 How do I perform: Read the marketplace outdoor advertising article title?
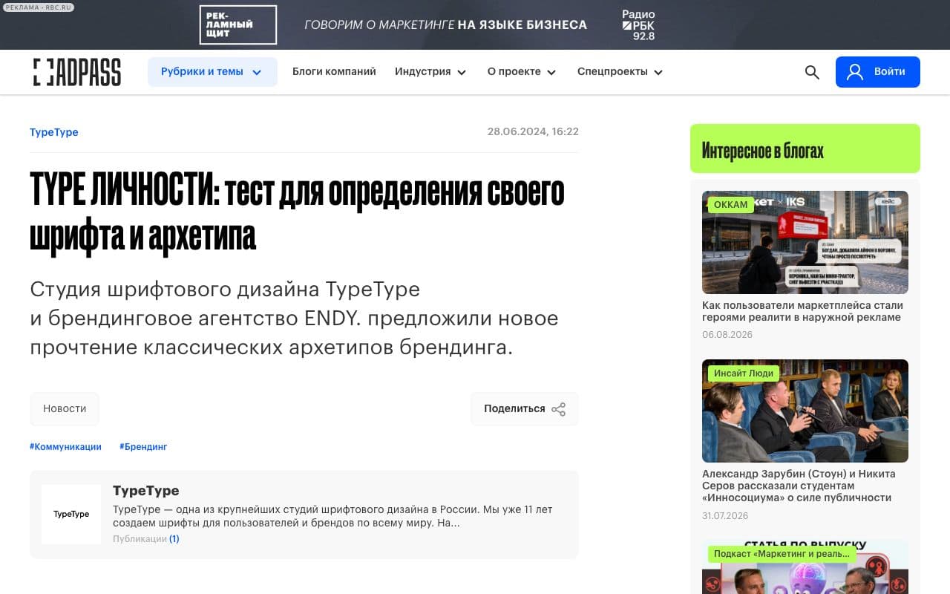(802, 311)
